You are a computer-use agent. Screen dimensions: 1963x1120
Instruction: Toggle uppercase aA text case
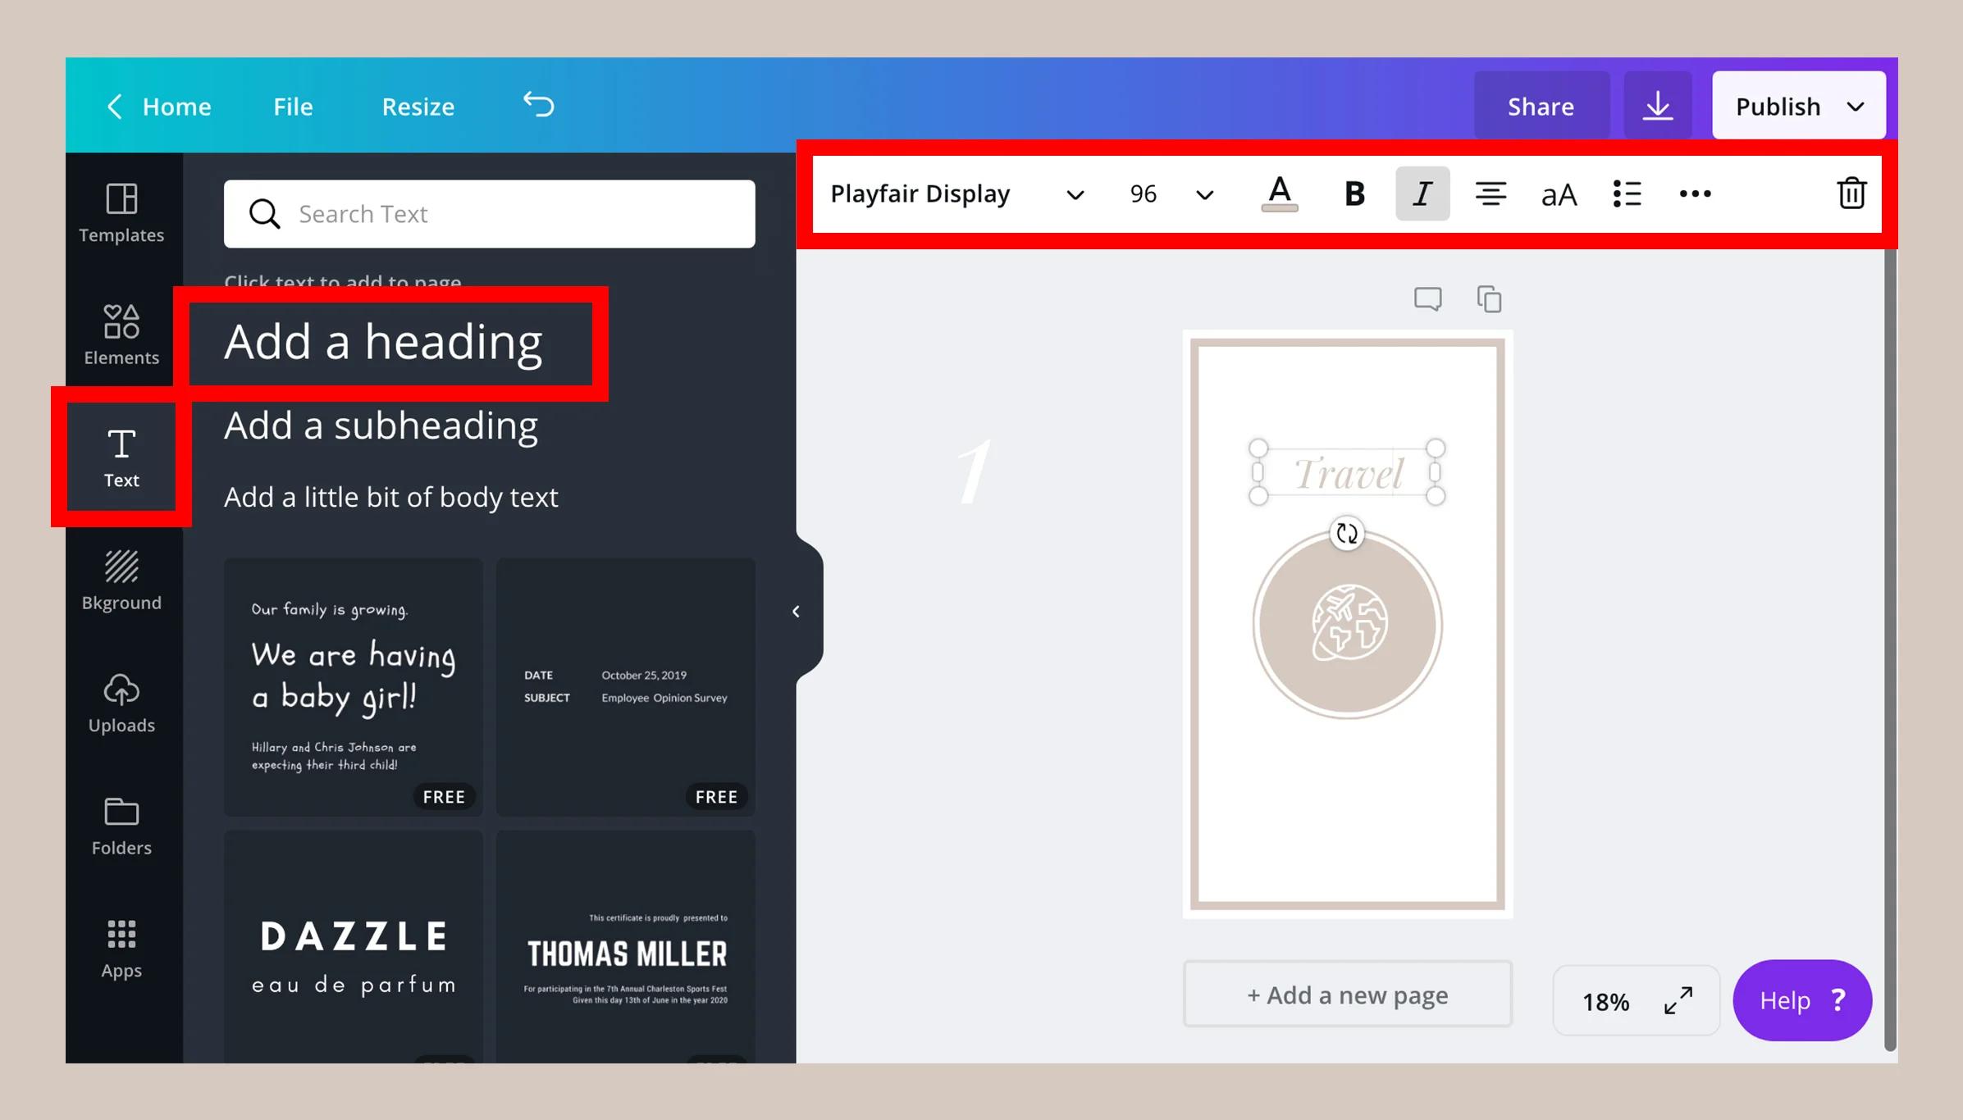[1559, 195]
